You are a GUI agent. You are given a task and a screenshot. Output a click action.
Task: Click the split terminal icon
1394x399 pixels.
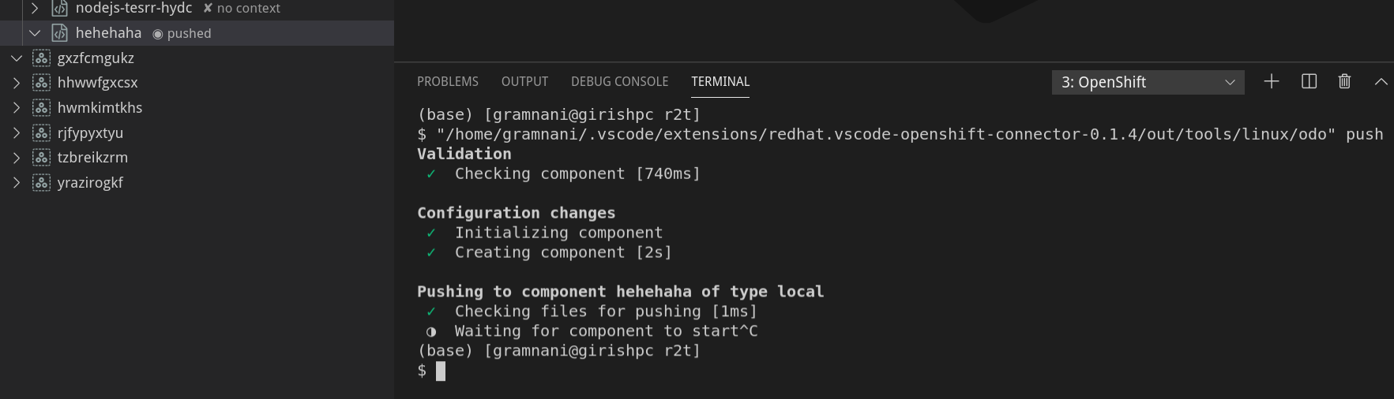coord(1309,81)
